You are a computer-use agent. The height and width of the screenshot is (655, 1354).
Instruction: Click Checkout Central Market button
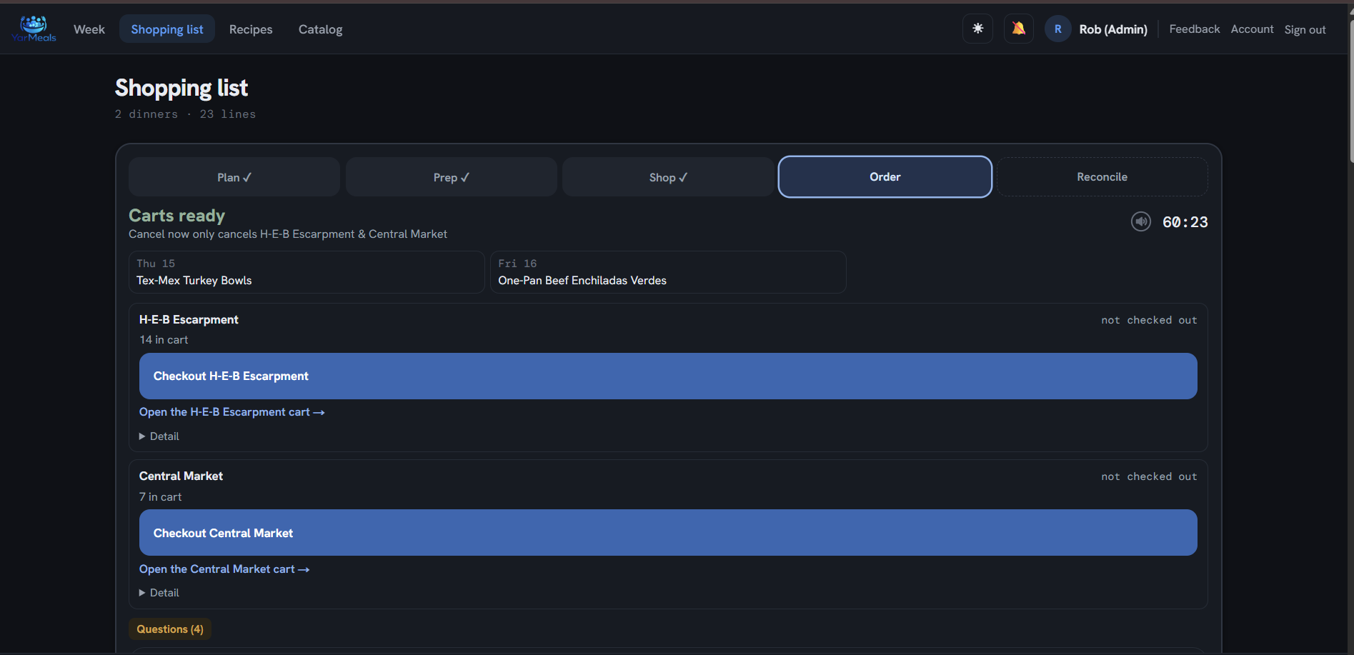click(668, 533)
